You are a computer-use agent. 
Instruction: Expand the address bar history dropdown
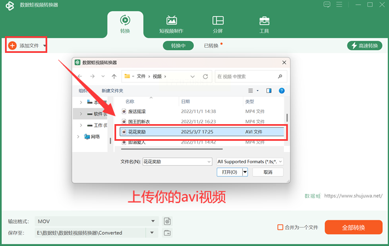[192, 77]
